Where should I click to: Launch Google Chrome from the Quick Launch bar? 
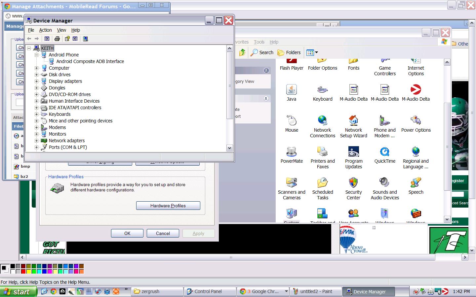pyautogui.click(x=53, y=291)
